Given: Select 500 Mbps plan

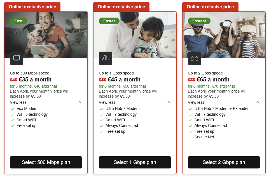Looking at the screenshot, I should point(46,162).
